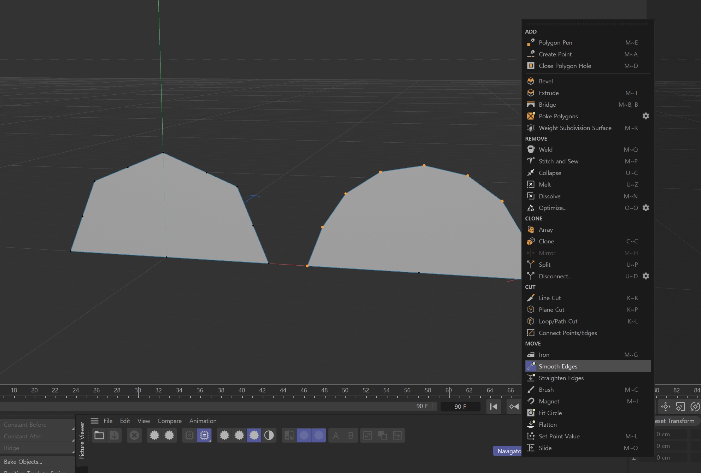701x473 pixels.
Task: Choose the Dissolve command
Action: (x=588, y=196)
